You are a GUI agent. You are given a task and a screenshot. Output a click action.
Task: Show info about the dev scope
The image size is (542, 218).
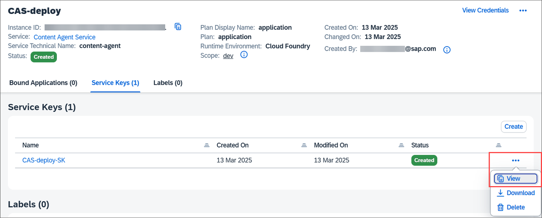[244, 55]
